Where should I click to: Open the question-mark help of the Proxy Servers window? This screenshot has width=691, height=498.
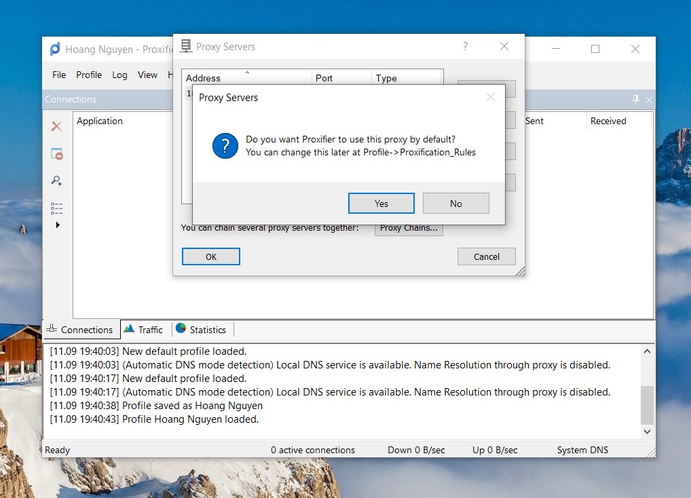(x=466, y=46)
